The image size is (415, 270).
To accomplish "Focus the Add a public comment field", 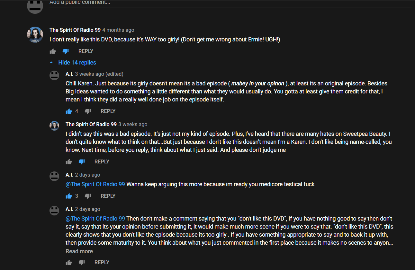I will pyautogui.click(x=230, y=3).
